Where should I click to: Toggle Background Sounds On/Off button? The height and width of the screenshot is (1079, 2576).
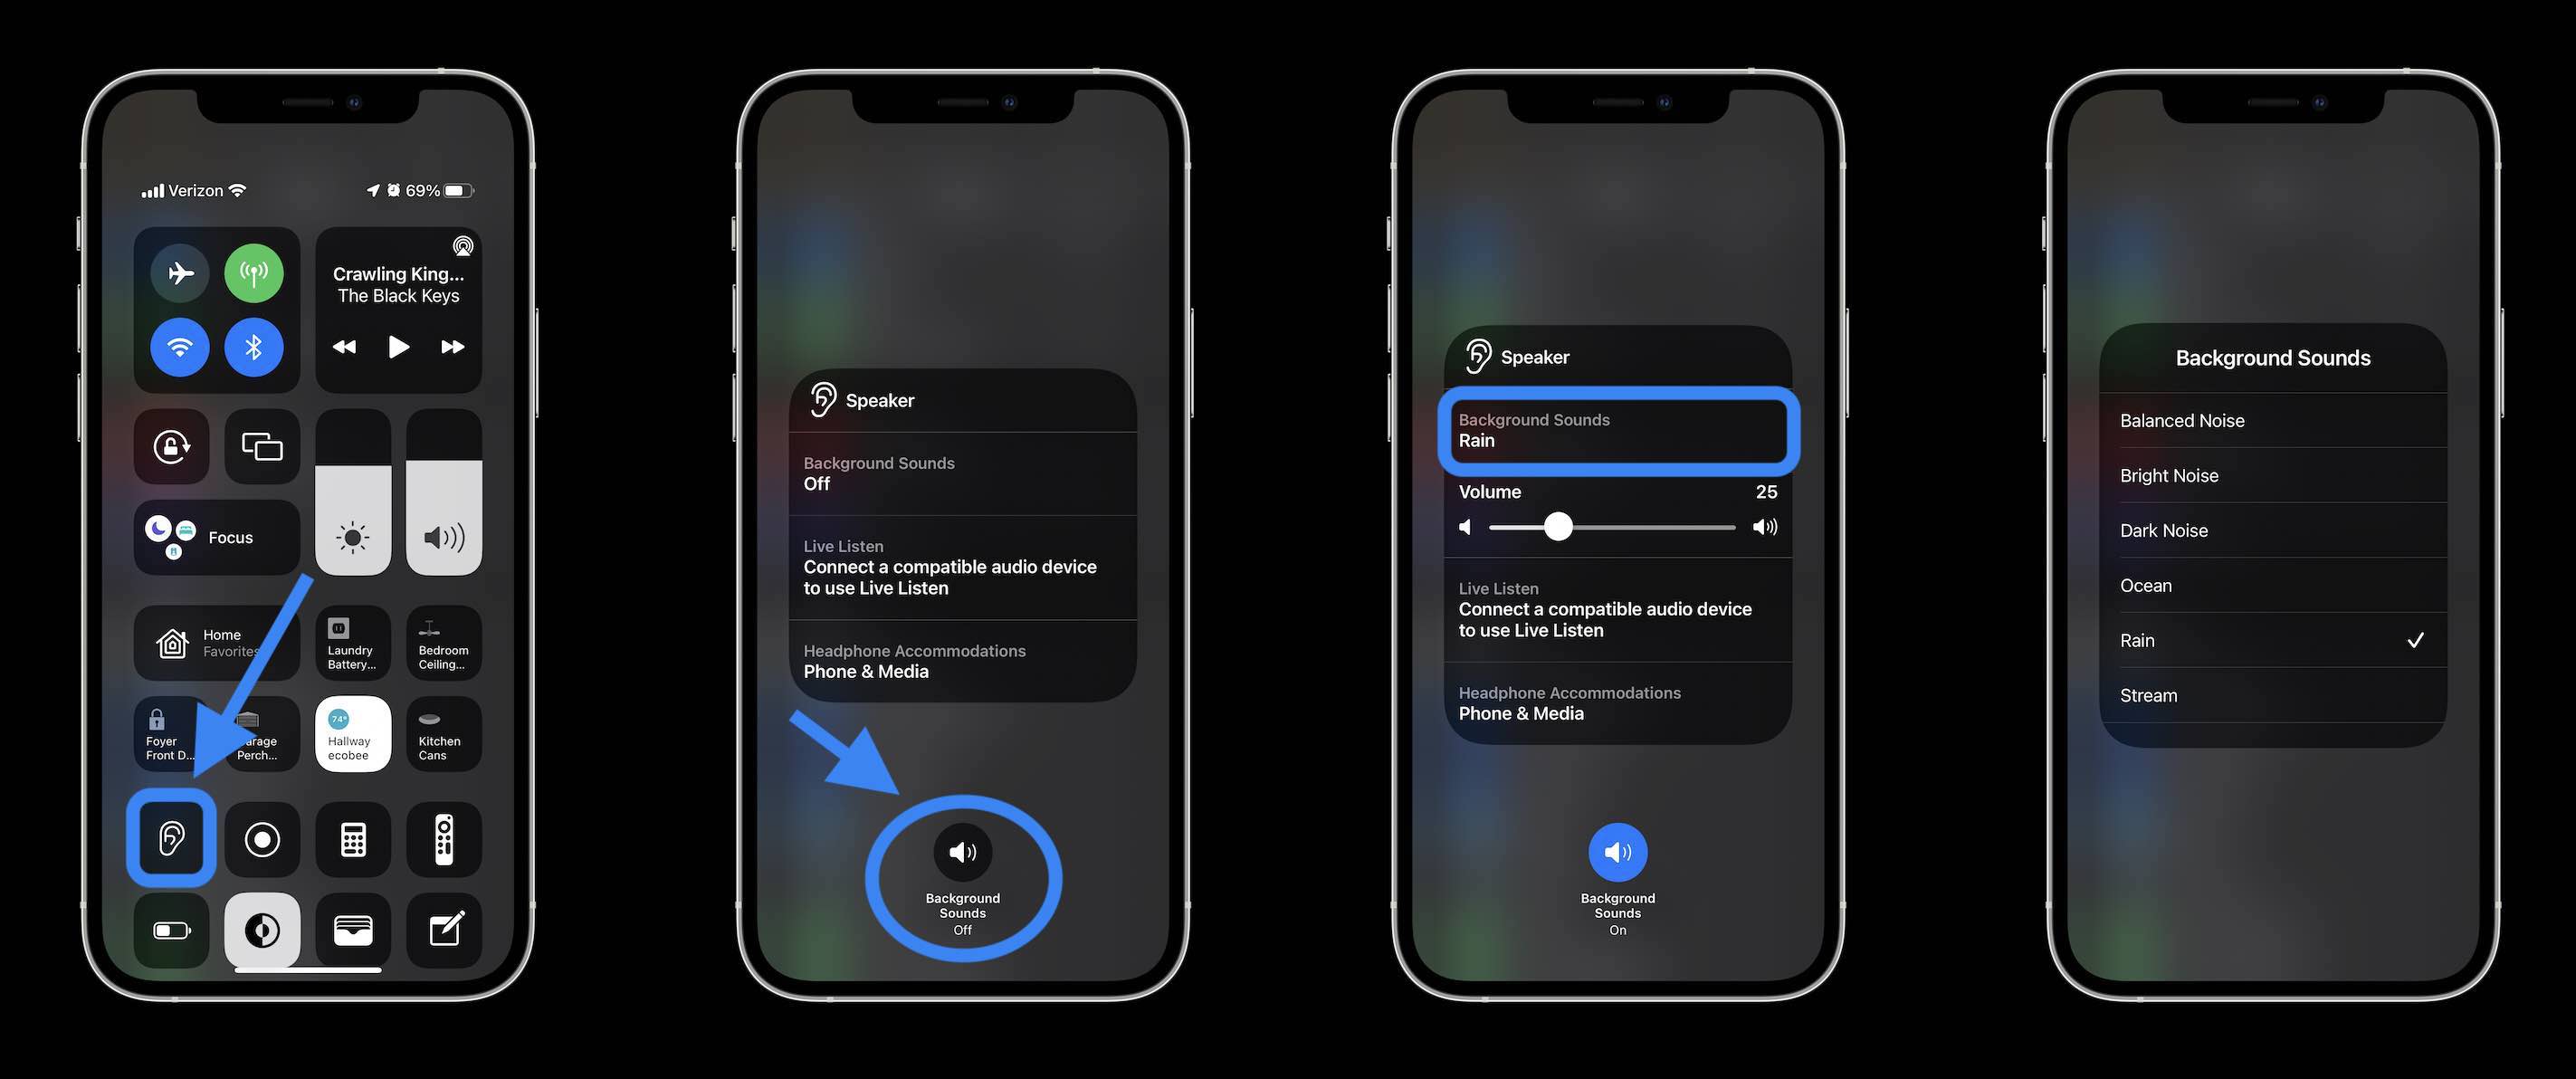click(961, 851)
